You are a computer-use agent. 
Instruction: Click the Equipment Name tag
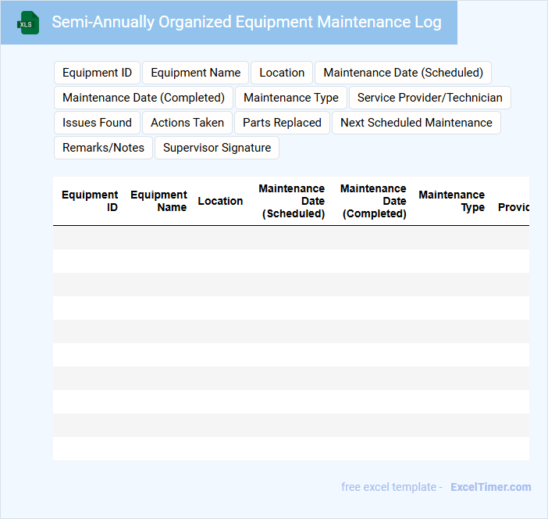pyautogui.click(x=195, y=73)
